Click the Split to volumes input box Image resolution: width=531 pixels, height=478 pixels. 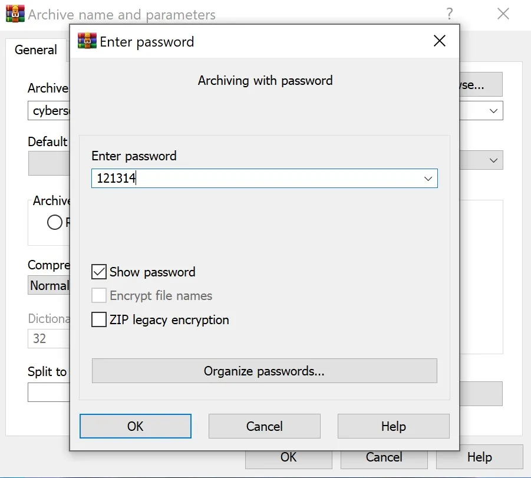point(49,393)
